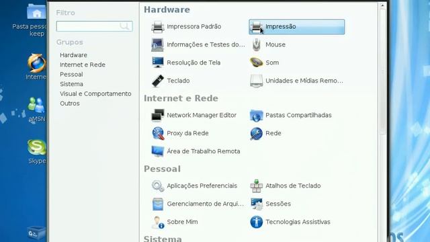Open the Sobre Mim person icon
Screen dimensions: 430x242
(x=158, y=222)
